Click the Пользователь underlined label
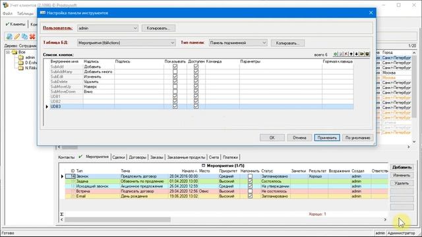This screenshot has height=237, width=422. tap(57, 28)
